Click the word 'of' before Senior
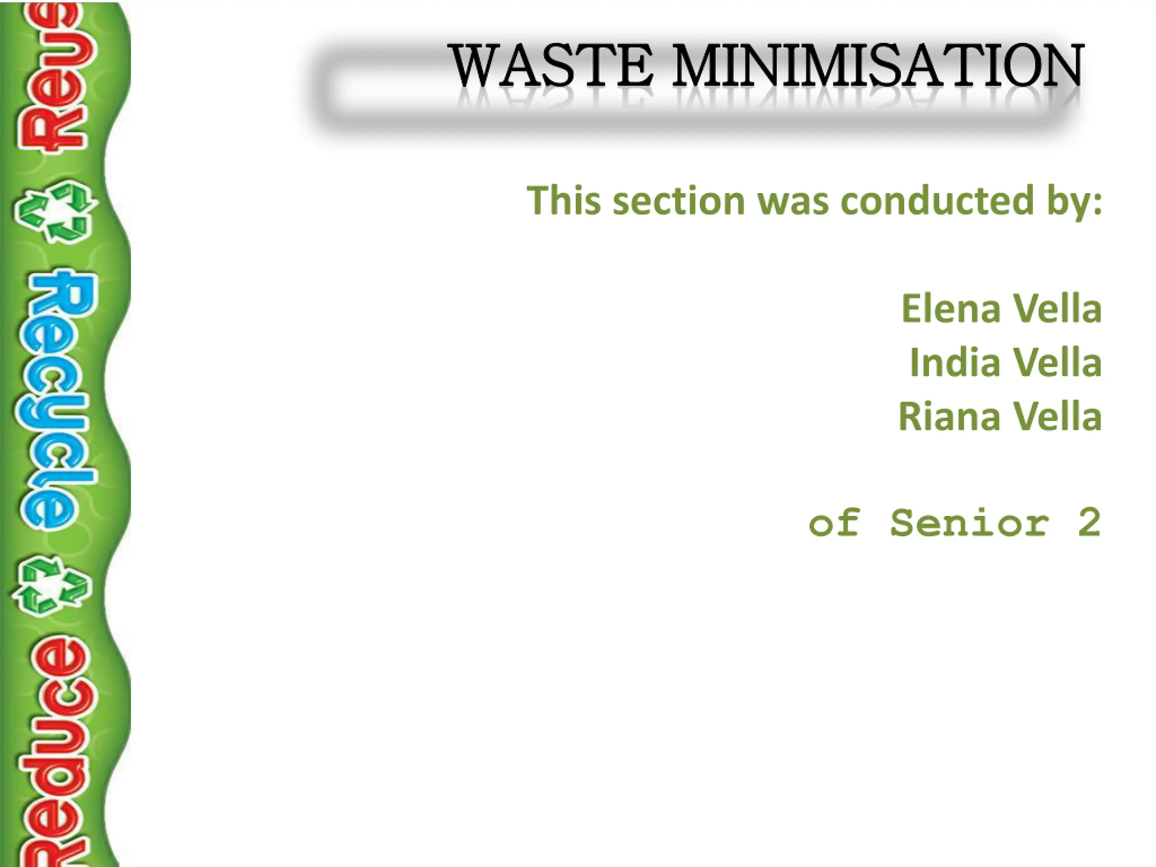The image size is (1156, 867). click(x=834, y=522)
